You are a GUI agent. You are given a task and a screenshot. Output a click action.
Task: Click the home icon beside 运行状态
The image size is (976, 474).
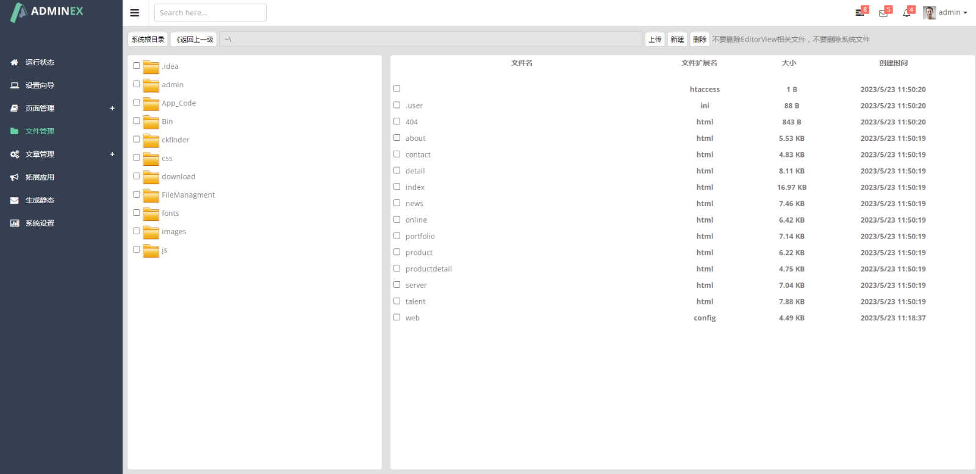point(14,62)
